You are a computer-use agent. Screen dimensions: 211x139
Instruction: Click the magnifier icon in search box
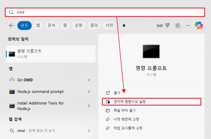click(x=11, y=12)
